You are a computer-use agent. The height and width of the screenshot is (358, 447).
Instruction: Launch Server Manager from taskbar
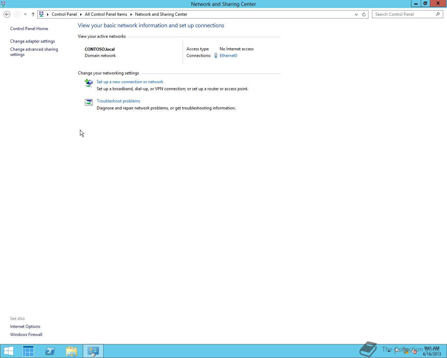click(28, 351)
